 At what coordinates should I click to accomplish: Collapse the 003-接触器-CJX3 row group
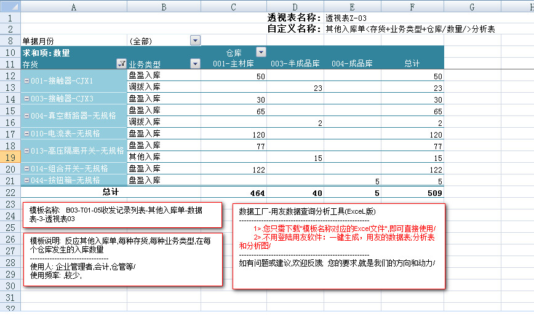pos(26,99)
